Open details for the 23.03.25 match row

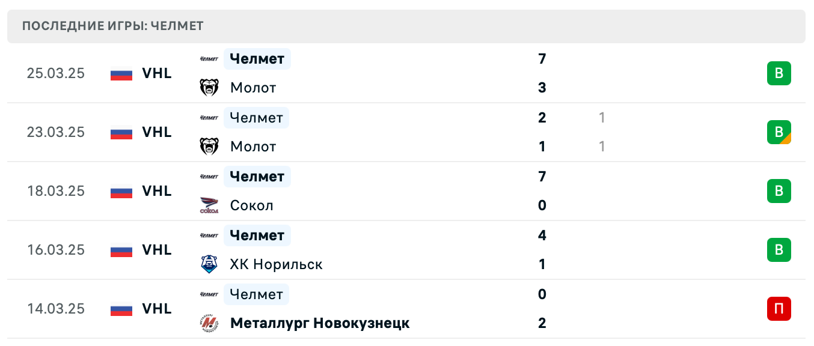point(421,132)
